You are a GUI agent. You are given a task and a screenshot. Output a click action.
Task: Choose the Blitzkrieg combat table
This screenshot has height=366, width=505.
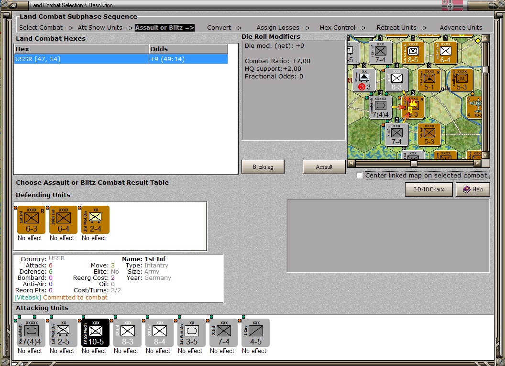(263, 167)
